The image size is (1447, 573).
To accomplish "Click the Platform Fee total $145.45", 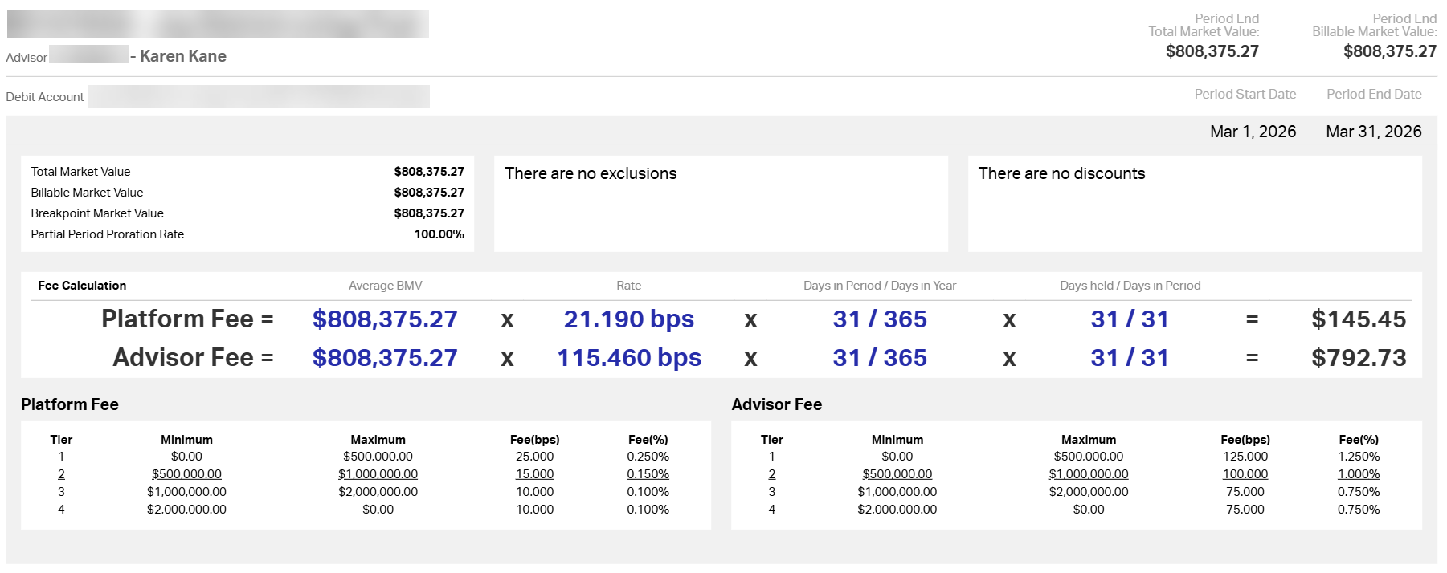I will (1358, 319).
